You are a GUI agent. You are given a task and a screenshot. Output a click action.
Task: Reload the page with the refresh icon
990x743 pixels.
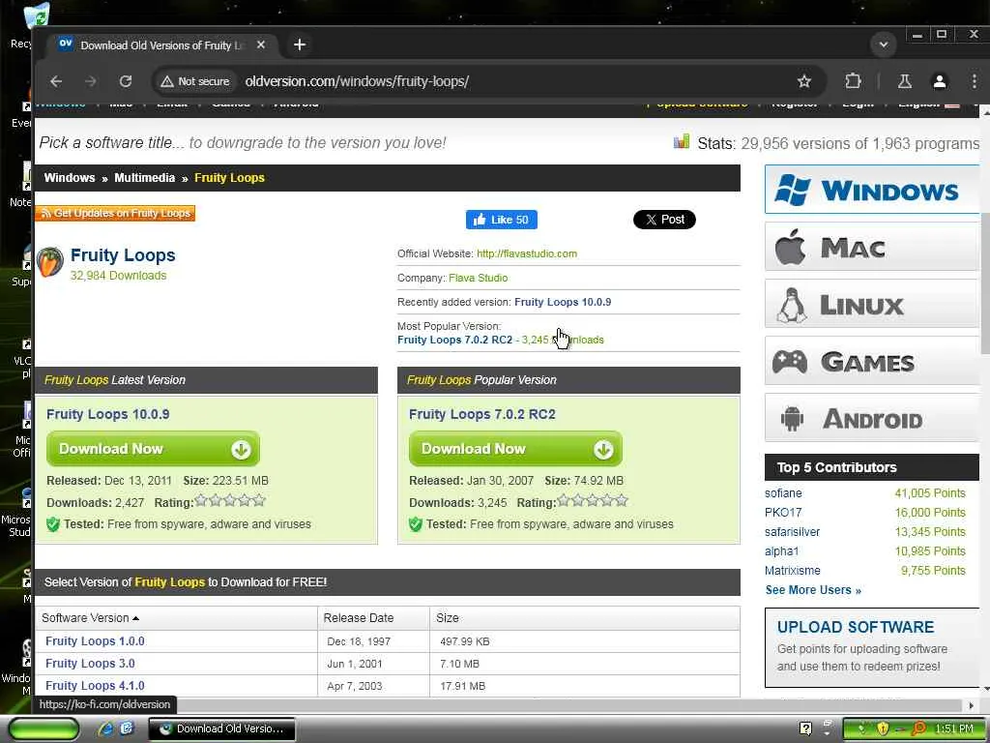(x=126, y=81)
